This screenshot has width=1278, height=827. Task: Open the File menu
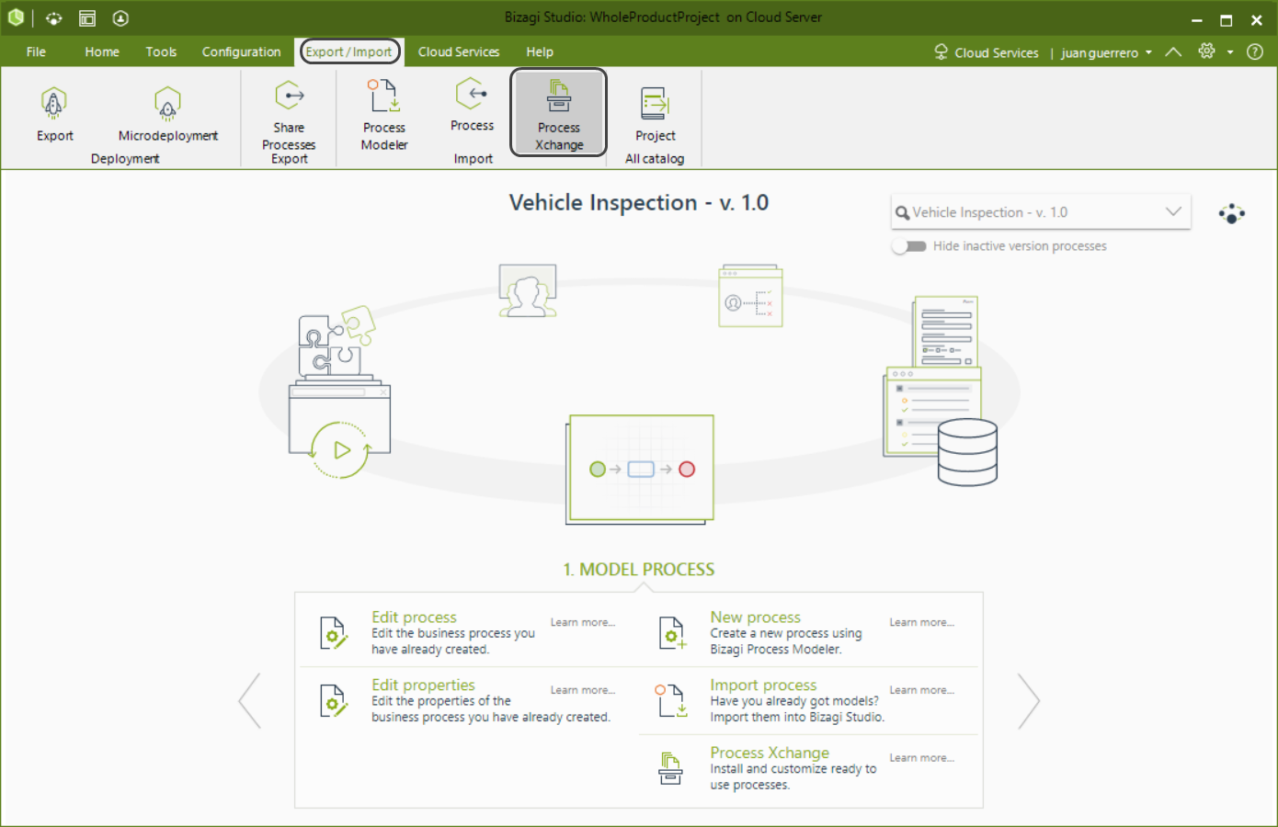36,51
